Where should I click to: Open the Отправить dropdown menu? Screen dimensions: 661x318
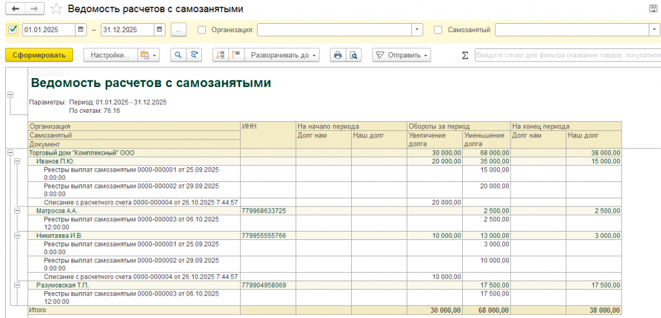pyautogui.click(x=402, y=55)
